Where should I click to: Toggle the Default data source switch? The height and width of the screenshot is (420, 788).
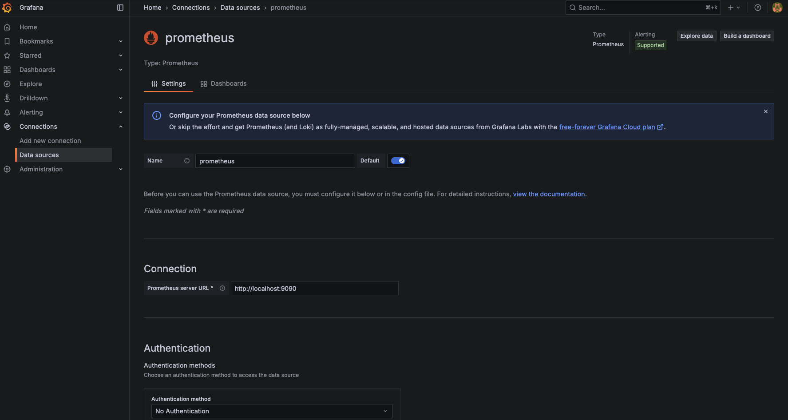(398, 161)
